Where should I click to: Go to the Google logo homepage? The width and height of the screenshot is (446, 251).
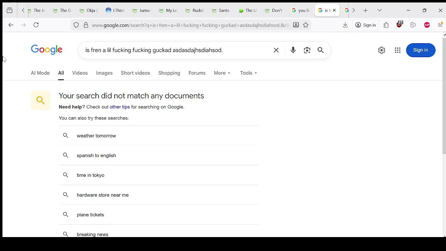coord(47,50)
